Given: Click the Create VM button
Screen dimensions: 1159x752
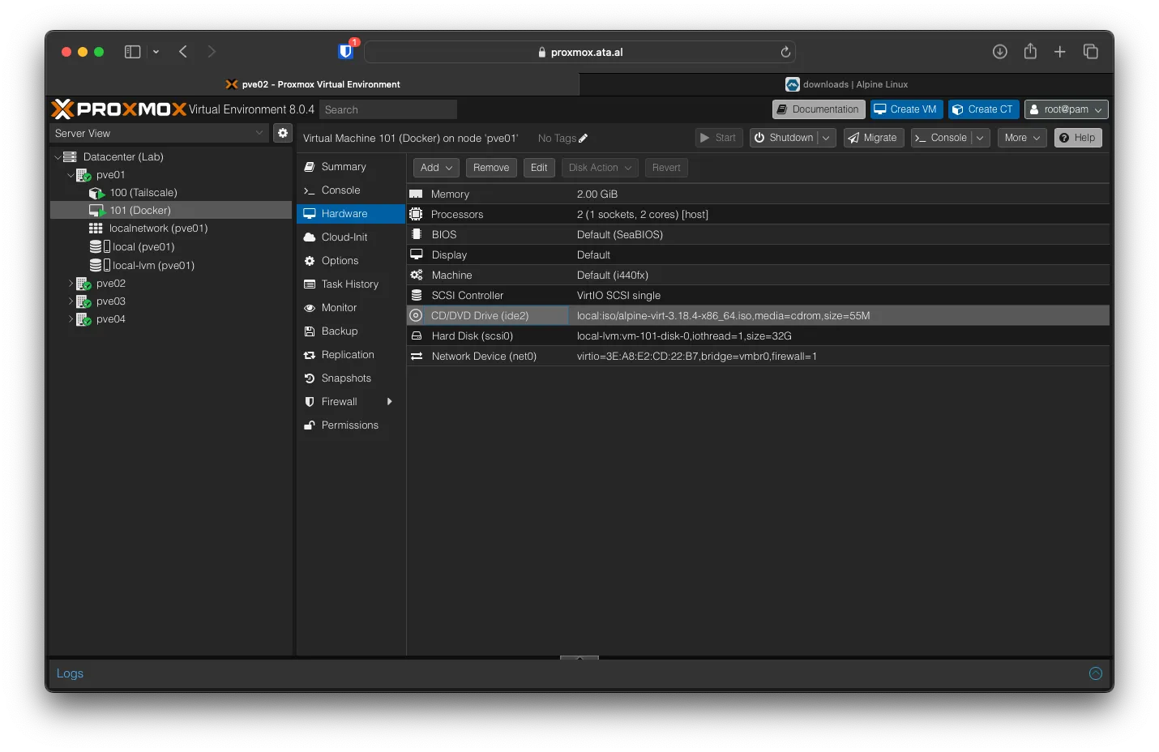Looking at the screenshot, I should [906, 109].
